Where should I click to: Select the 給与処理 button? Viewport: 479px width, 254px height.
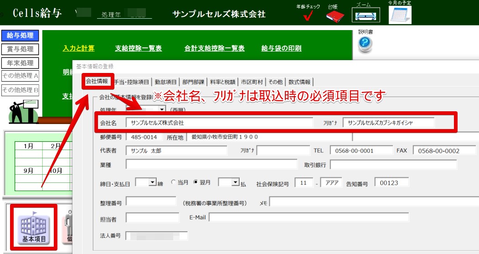20,36
